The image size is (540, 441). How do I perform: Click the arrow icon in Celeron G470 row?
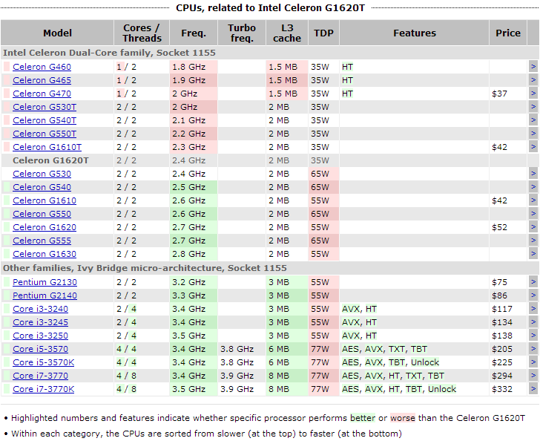(533, 94)
